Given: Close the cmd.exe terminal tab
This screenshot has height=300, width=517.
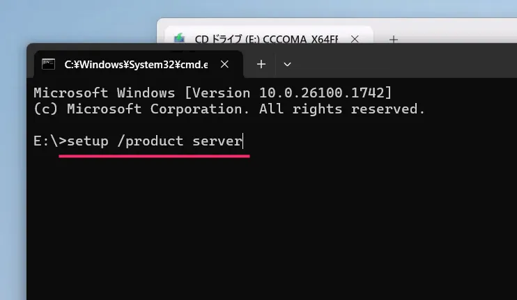Looking at the screenshot, I should point(224,64).
